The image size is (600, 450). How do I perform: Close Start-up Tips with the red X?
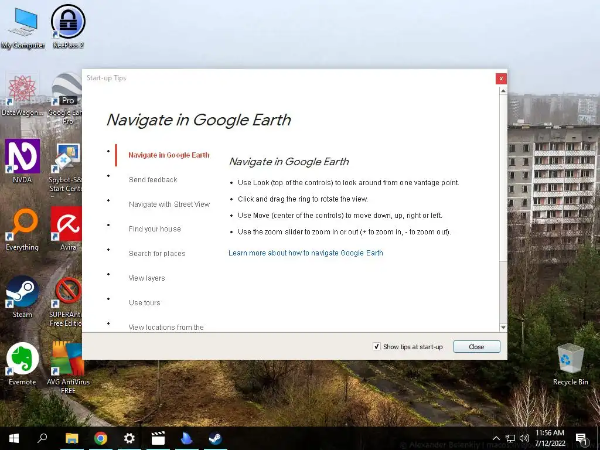tap(501, 79)
